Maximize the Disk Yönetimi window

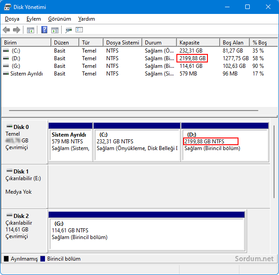pyautogui.click(x=247, y=7)
